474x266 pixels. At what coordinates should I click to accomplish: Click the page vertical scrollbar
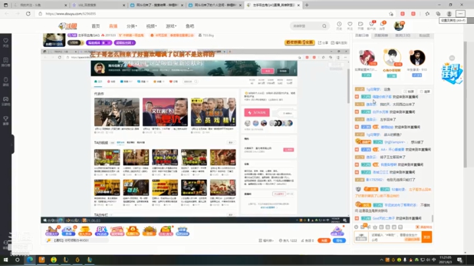tap(465, 104)
